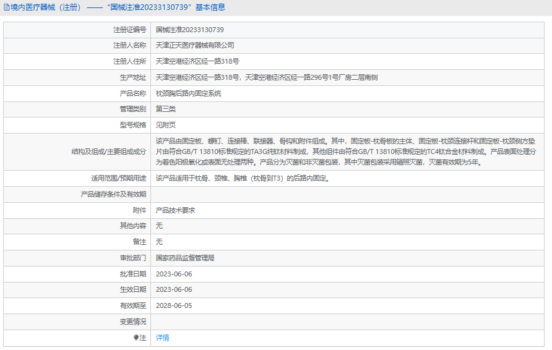Click the document icon before 境内医疗器械
The image size is (552, 350).
(7, 7)
